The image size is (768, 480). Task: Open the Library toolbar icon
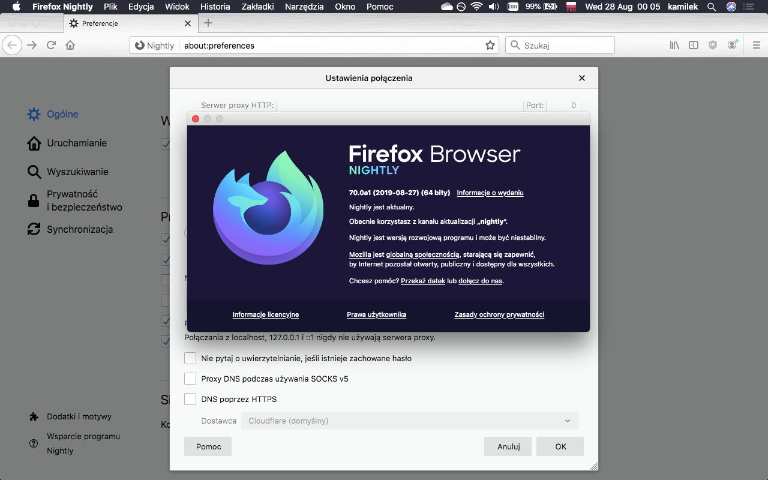[673, 45]
